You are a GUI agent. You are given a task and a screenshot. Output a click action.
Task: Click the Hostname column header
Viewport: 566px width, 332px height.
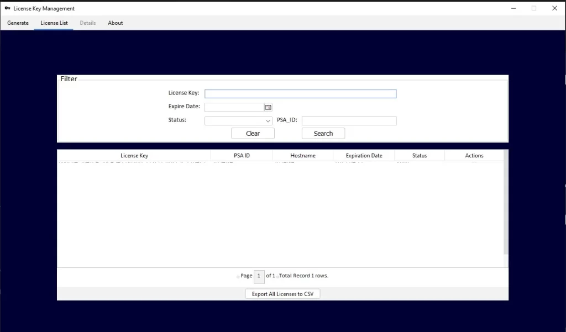tap(303, 156)
